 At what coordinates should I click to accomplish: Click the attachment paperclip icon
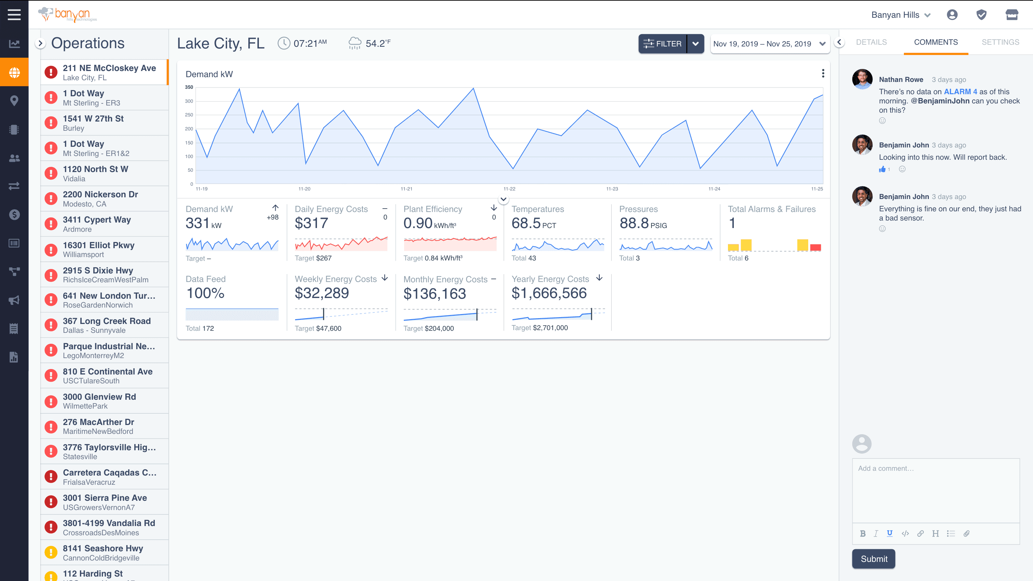[x=966, y=533]
